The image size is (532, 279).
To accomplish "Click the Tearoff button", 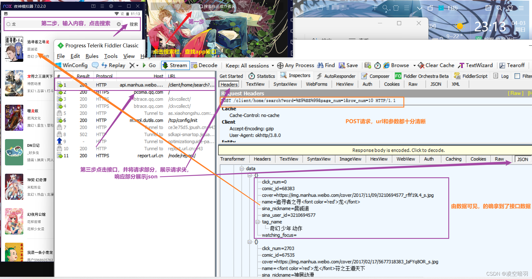I will [512, 65].
